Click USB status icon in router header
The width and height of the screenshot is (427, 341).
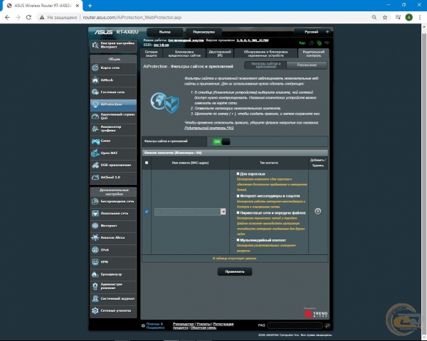(327, 43)
